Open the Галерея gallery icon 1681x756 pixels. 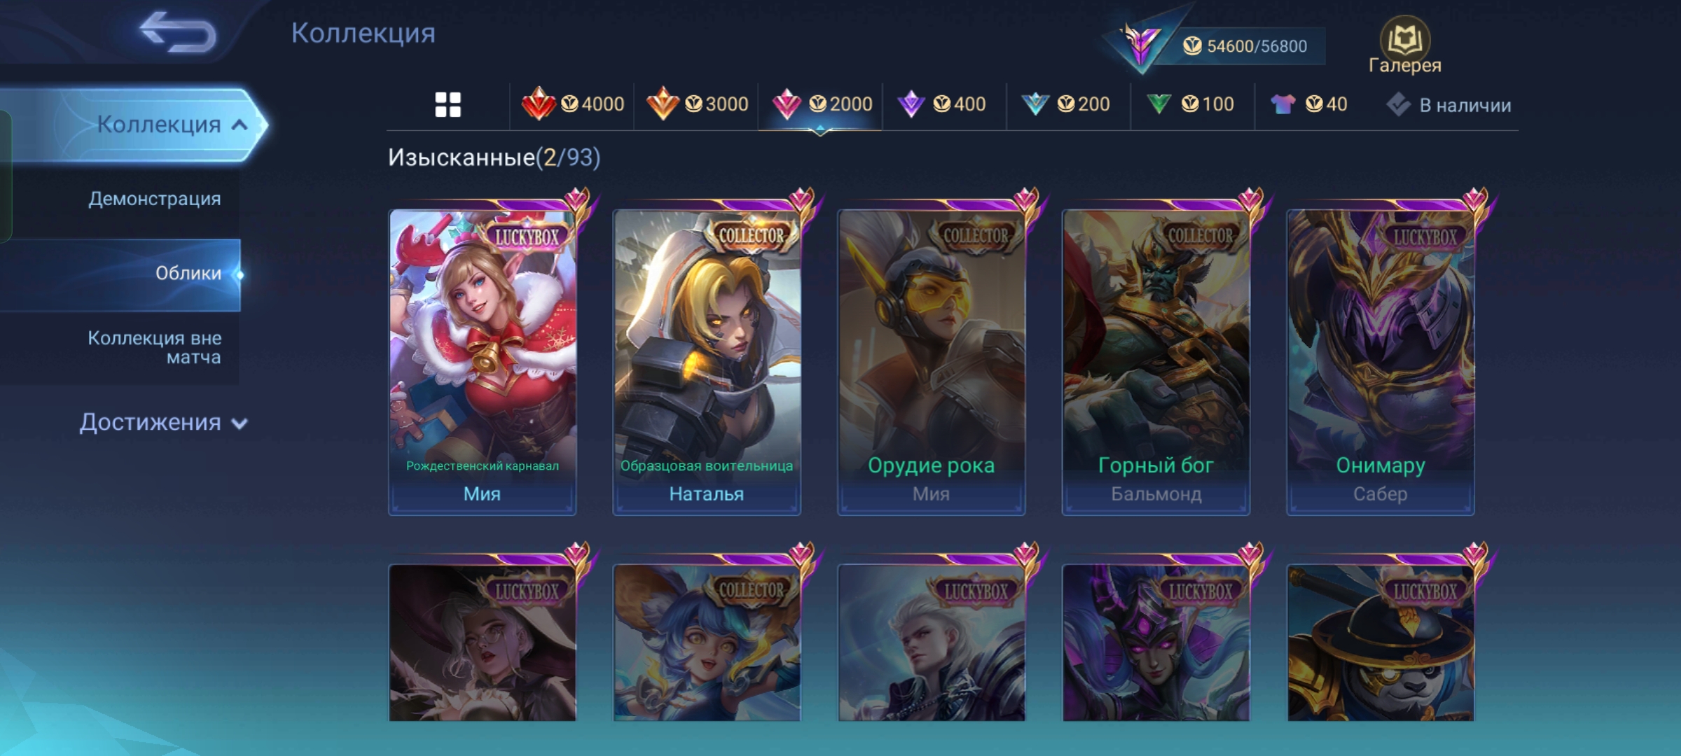click(1404, 45)
